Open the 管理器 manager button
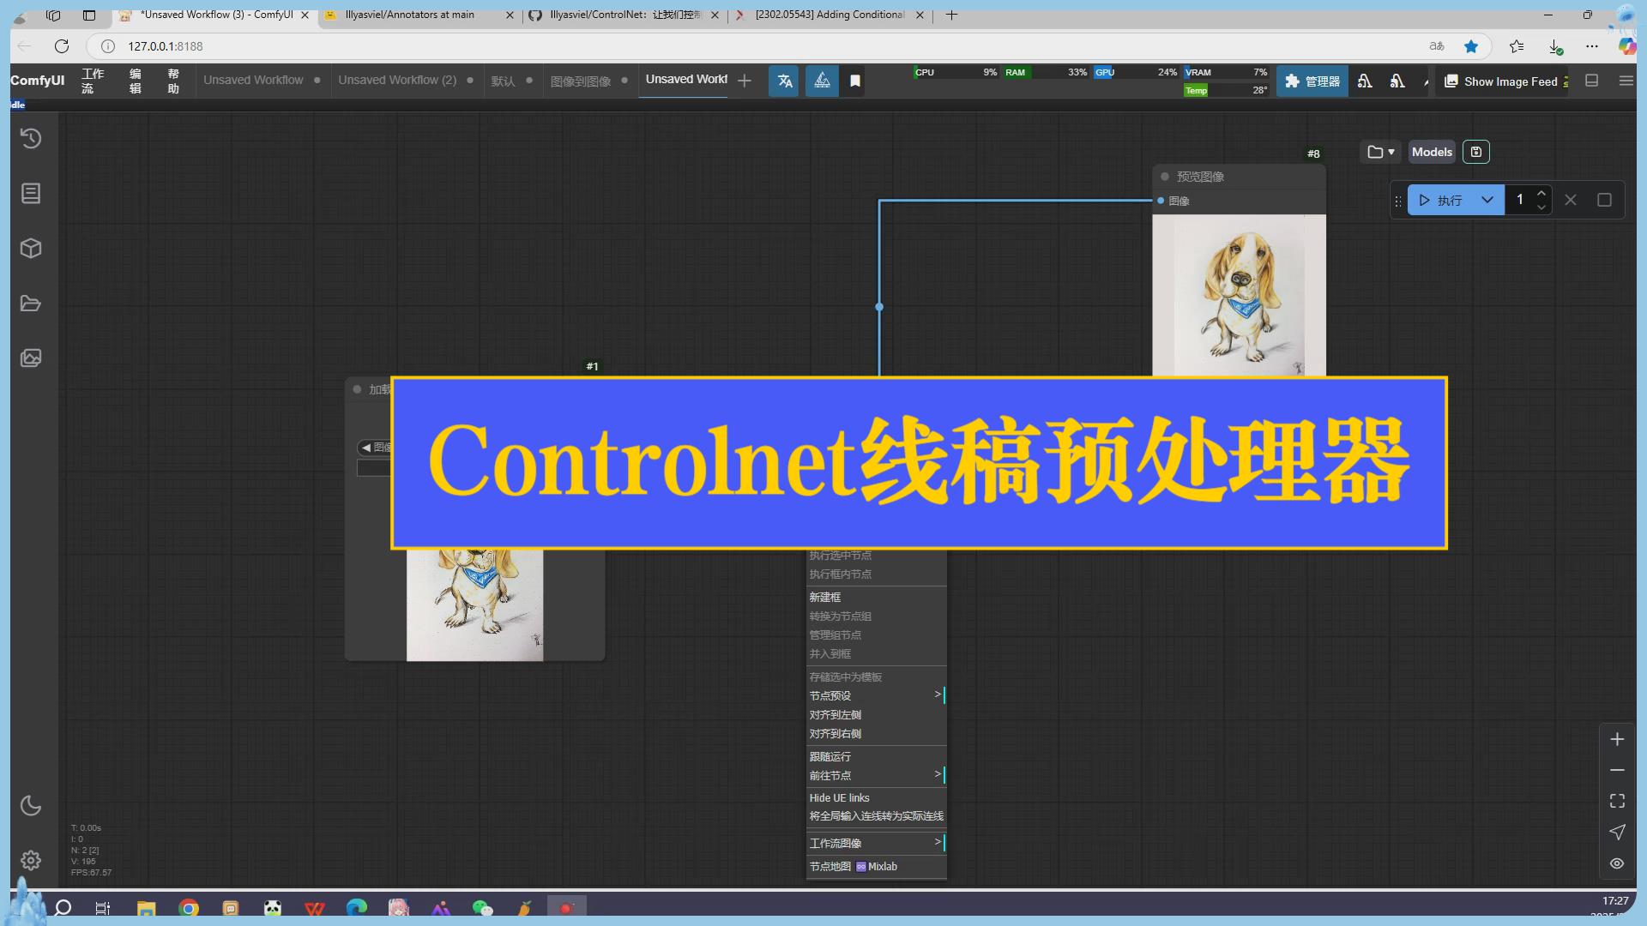1647x926 pixels. pyautogui.click(x=1312, y=81)
